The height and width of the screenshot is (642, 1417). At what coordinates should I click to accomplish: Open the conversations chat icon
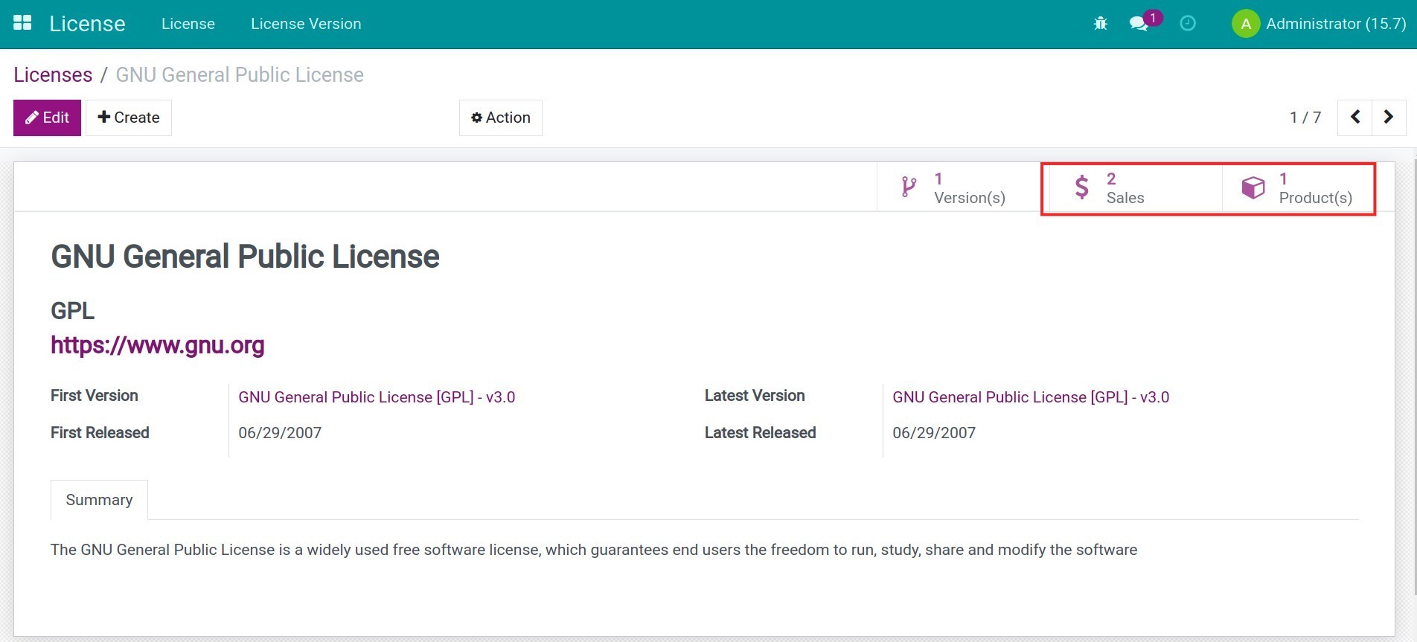pos(1139,24)
